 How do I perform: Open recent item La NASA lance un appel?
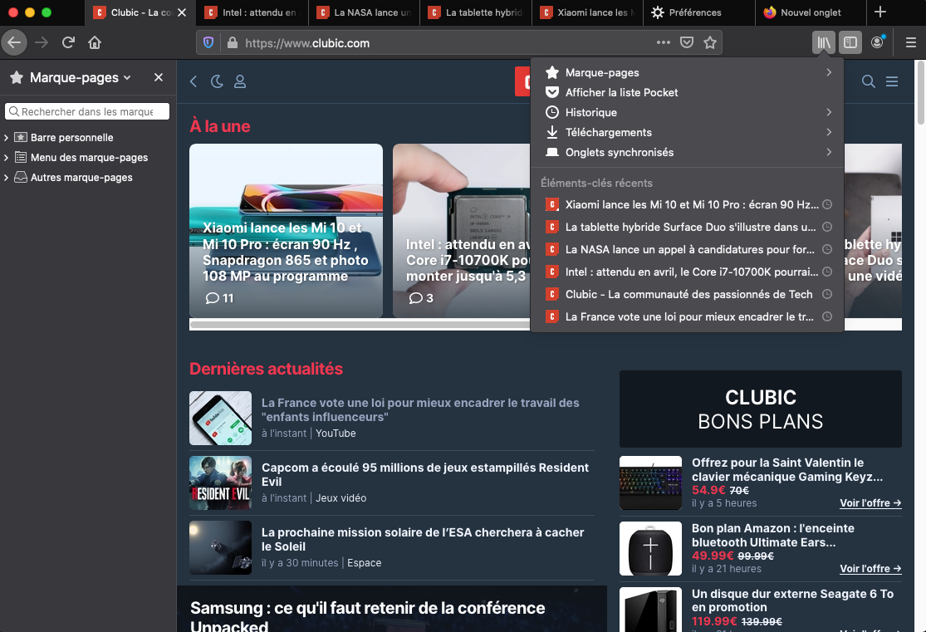(687, 249)
